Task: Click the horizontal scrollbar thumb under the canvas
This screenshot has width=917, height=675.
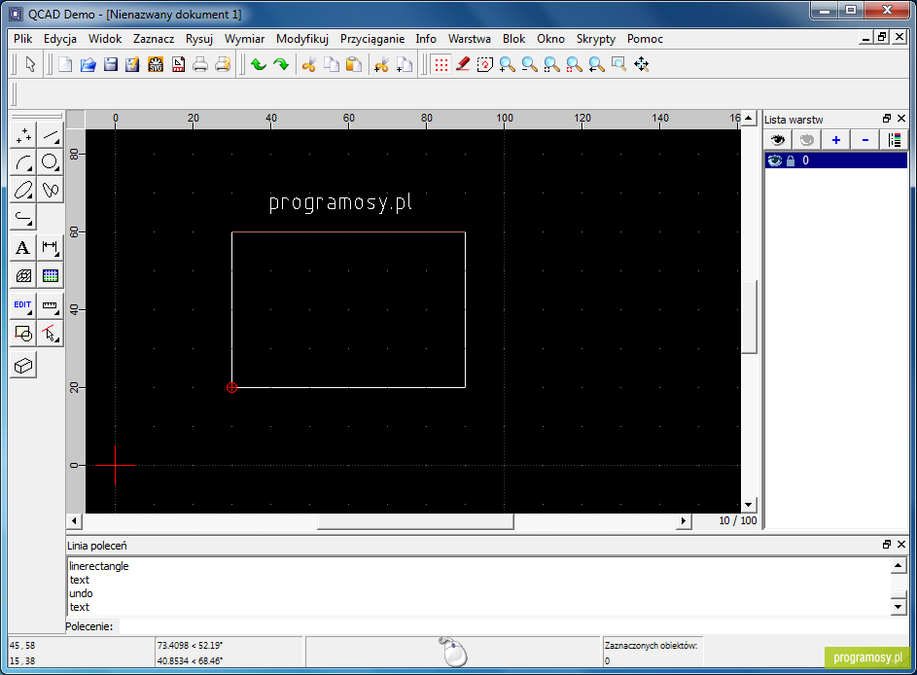Action: [x=415, y=520]
